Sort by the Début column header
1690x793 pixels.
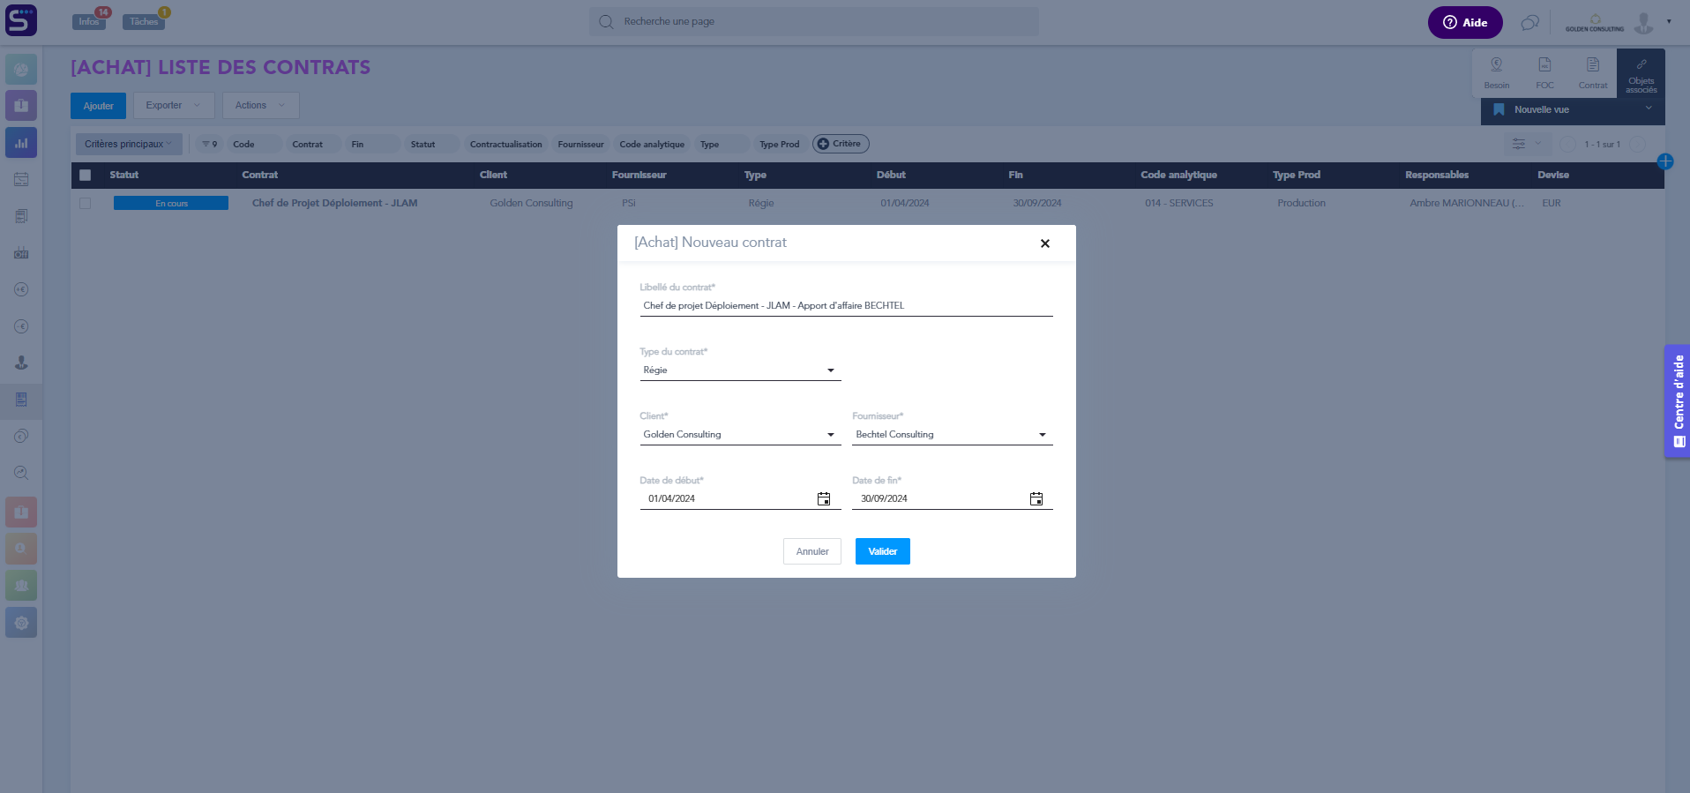pos(891,175)
